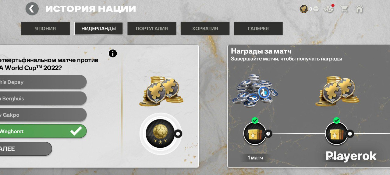Open the ГАЛЕРЕЯ tab
The height and width of the screenshot is (175, 390).
click(258, 29)
